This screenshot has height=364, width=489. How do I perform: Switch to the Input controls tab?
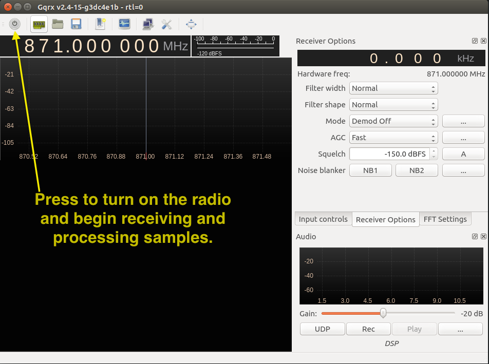tap(323, 219)
